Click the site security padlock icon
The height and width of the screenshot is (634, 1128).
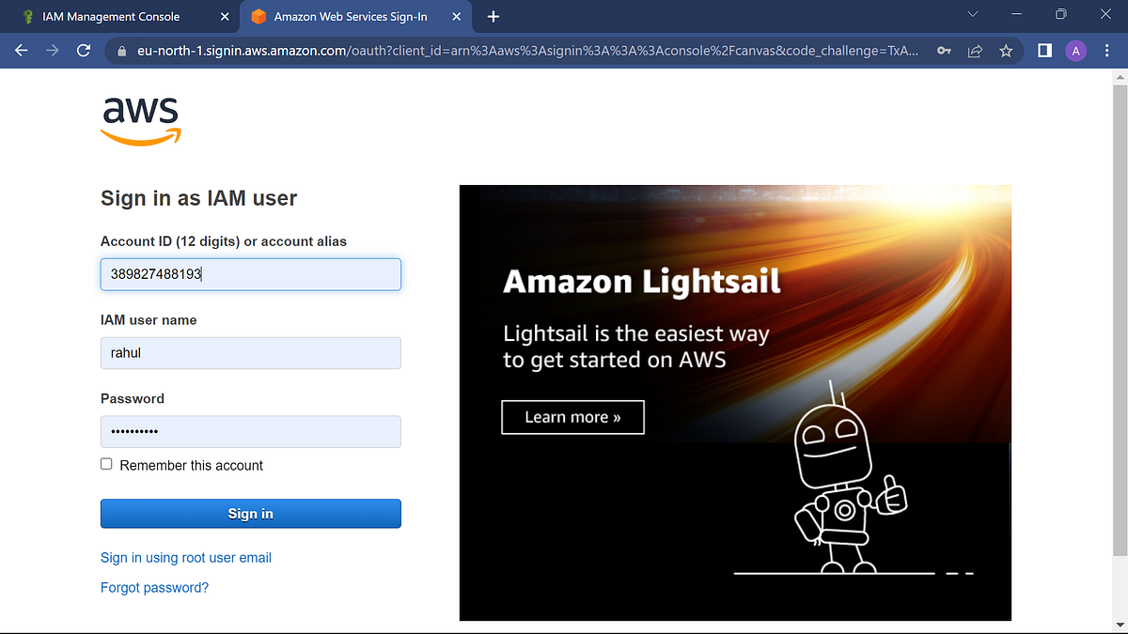pyautogui.click(x=122, y=51)
